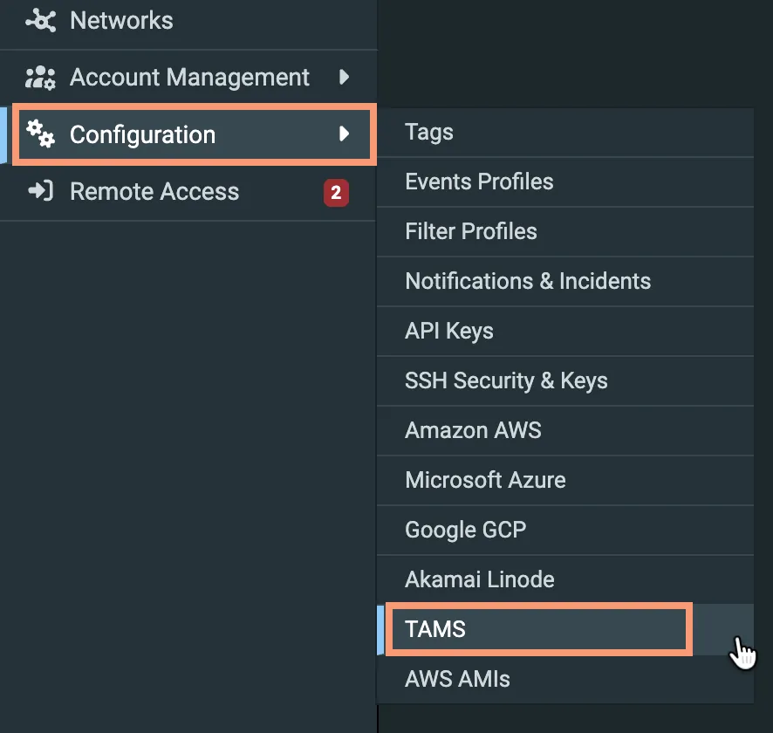Image resolution: width=773 pixels, height=733 pixels.
Task: Click the red Remote Access count badge
Action: 336,192
